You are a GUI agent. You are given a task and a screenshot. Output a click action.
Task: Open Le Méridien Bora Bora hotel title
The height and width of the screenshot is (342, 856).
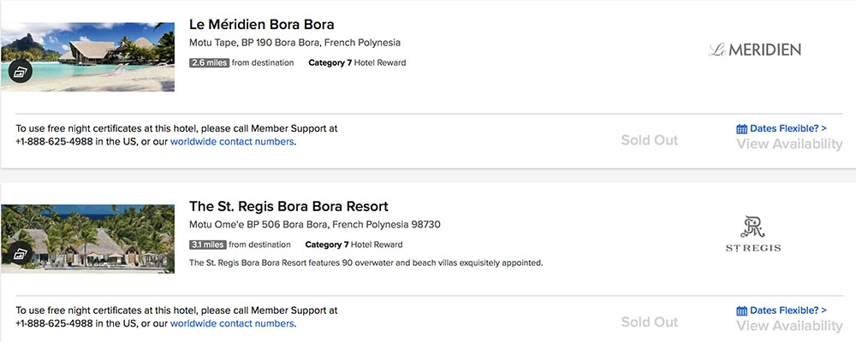[261, 25]
